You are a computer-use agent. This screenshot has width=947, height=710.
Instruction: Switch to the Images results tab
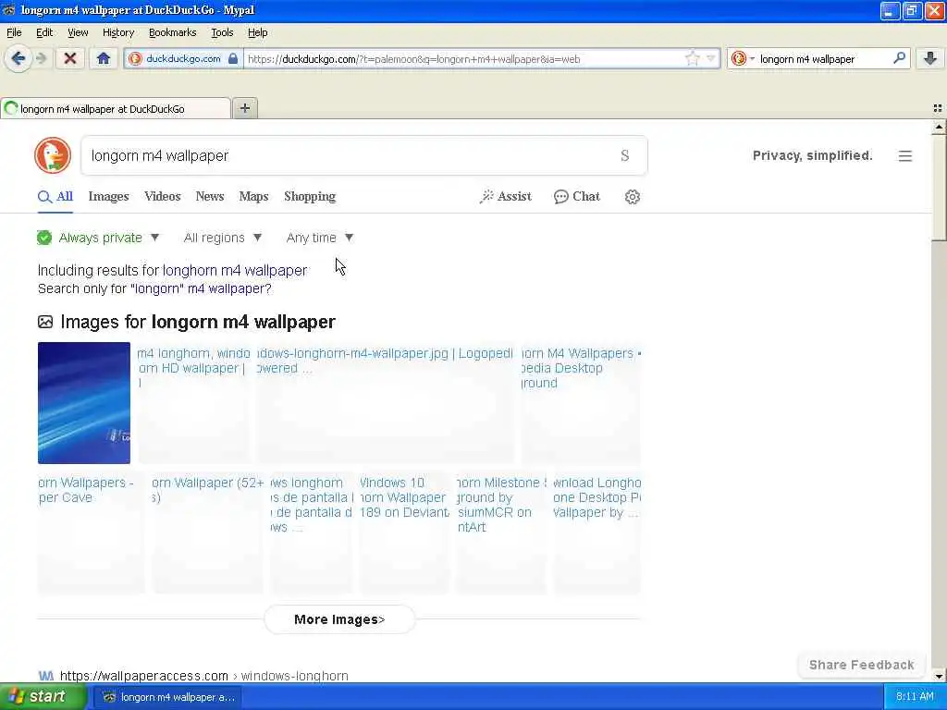tap(109, 196)
